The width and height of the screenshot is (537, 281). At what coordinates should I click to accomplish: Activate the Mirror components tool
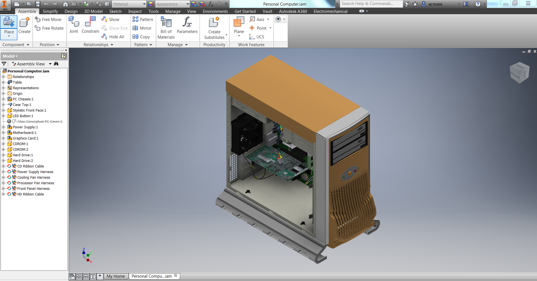click(x=142, y=28)
